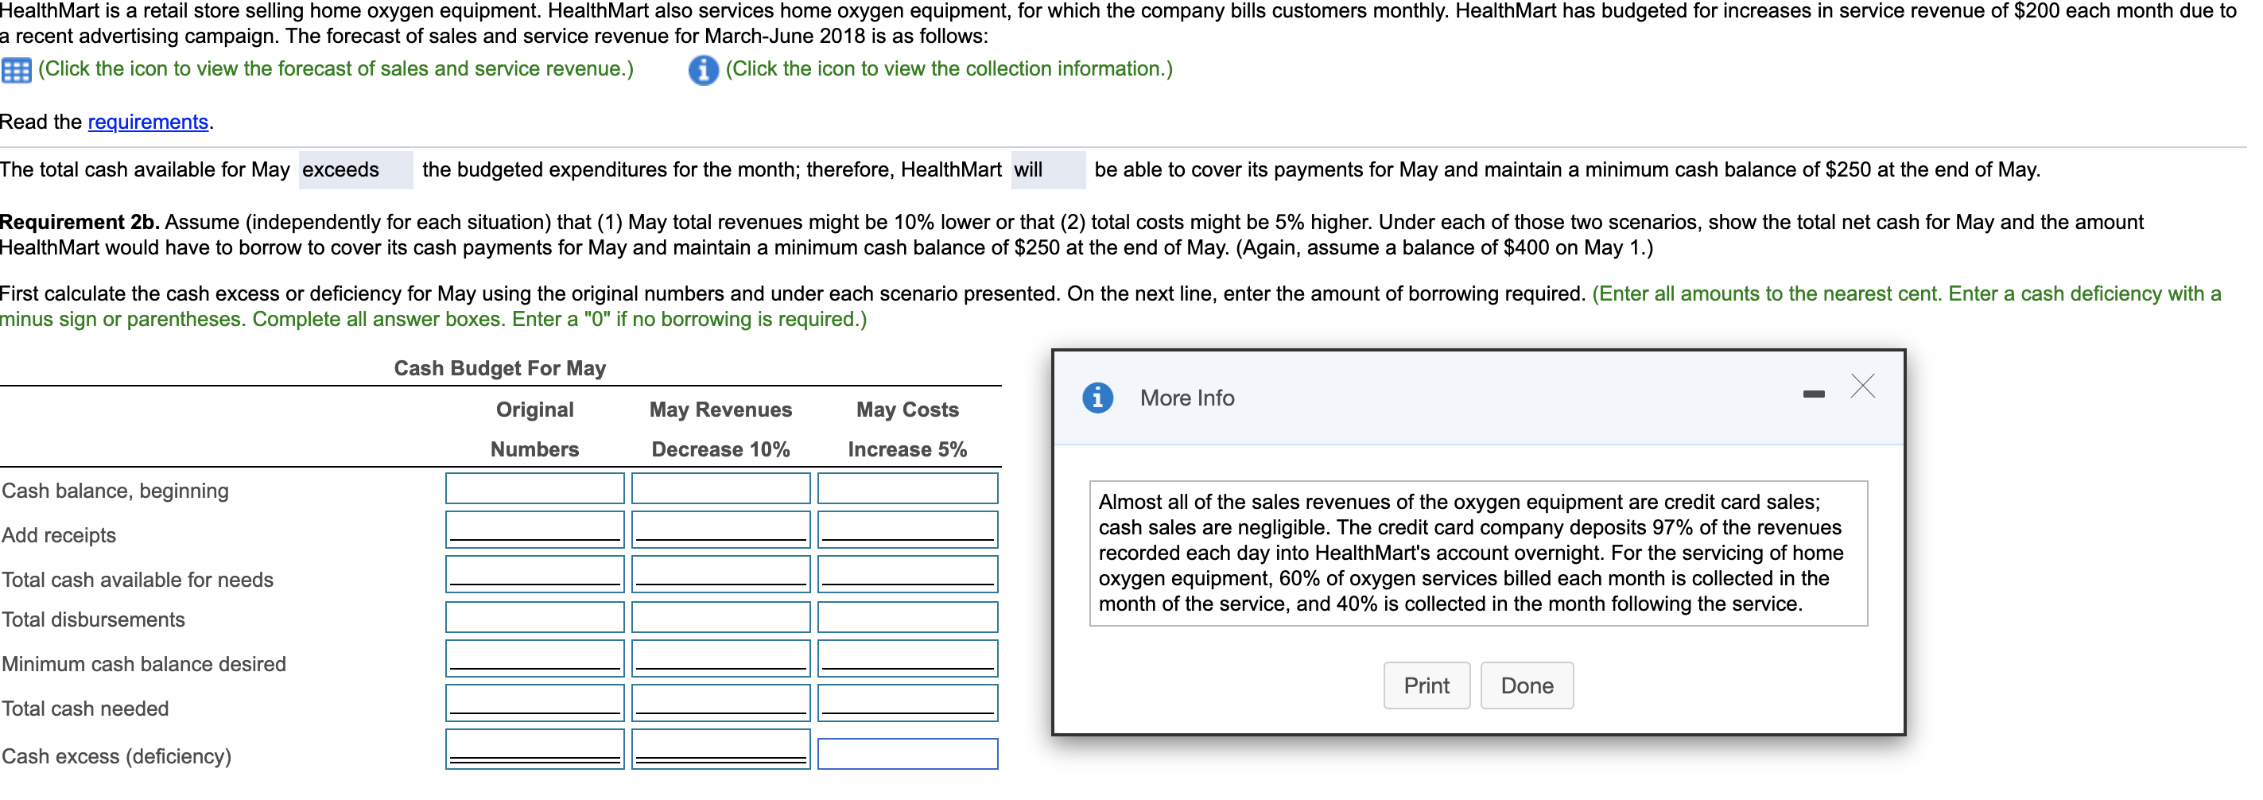
Task: Click the 'Original' column header
Action: [x=535, y=410]
